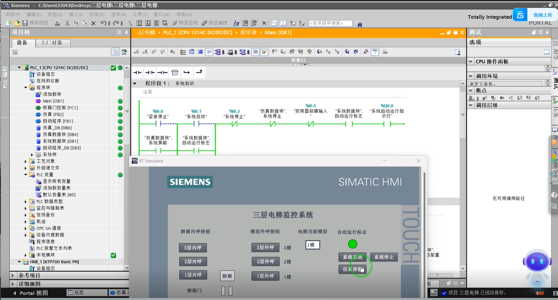
Task: Click the redo arrow icon
Action: [x=116, y=23]
